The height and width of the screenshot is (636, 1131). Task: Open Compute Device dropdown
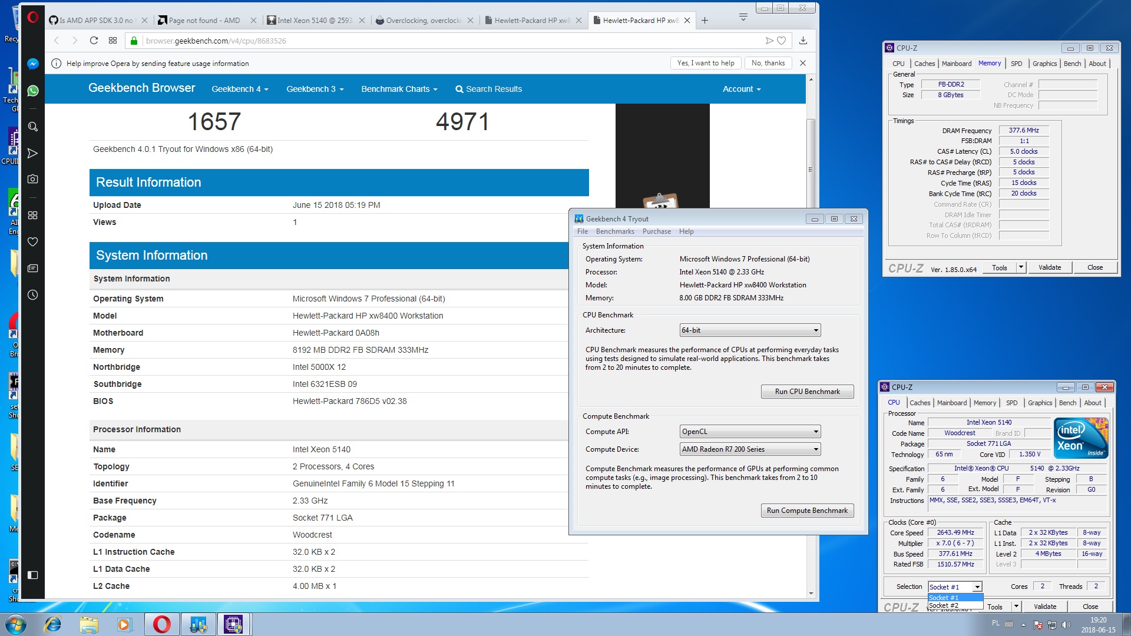(x=750, y=449)
